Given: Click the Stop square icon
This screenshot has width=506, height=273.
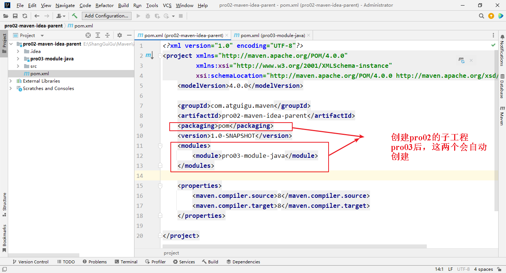Looking at the screenshot, I should click(x=181, y=16).
